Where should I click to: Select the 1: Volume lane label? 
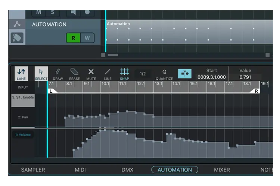23,135
